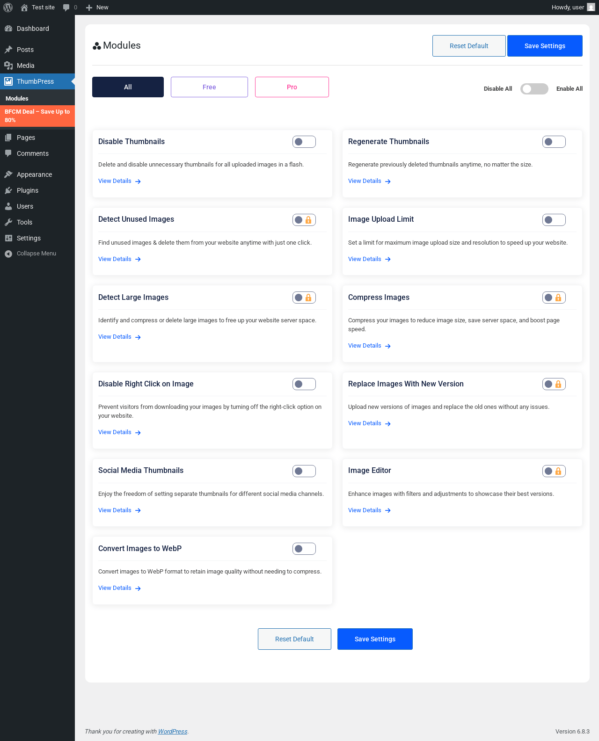The width and height of the screenshot is (599, 741).
Task: Open the ThumbPress menu item
Action: tap(37, 81)
